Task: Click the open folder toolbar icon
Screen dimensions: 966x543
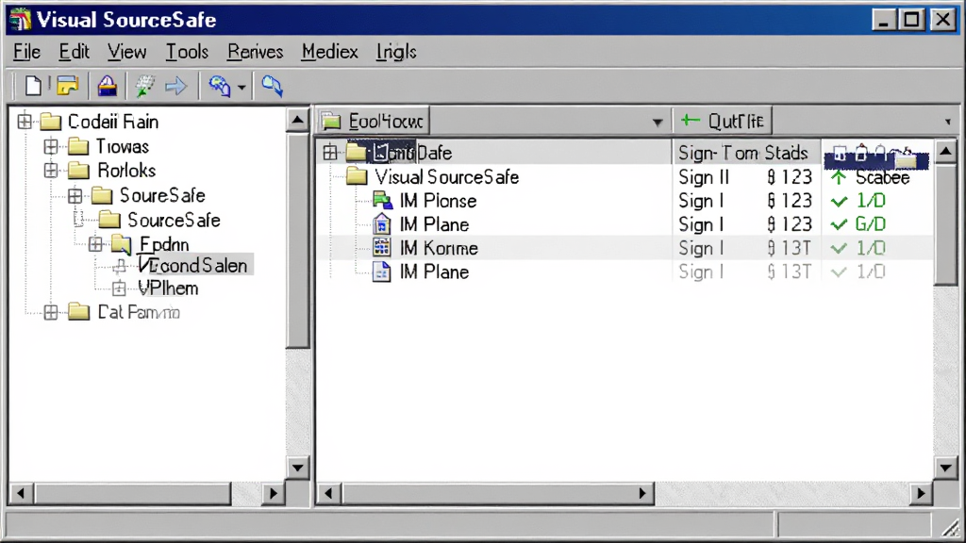Action: coord(68,86)
